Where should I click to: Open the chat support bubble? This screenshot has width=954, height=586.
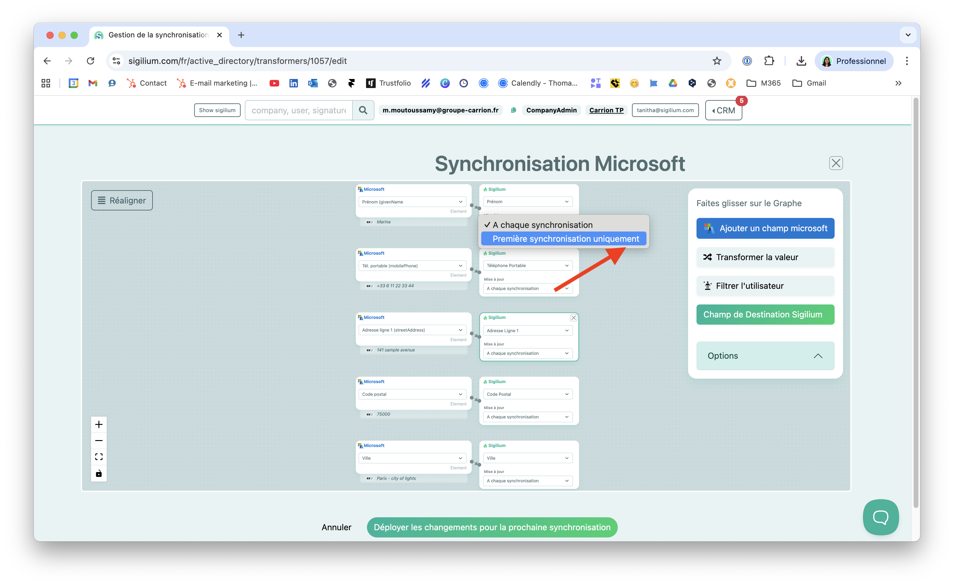(x=880, y=517)
